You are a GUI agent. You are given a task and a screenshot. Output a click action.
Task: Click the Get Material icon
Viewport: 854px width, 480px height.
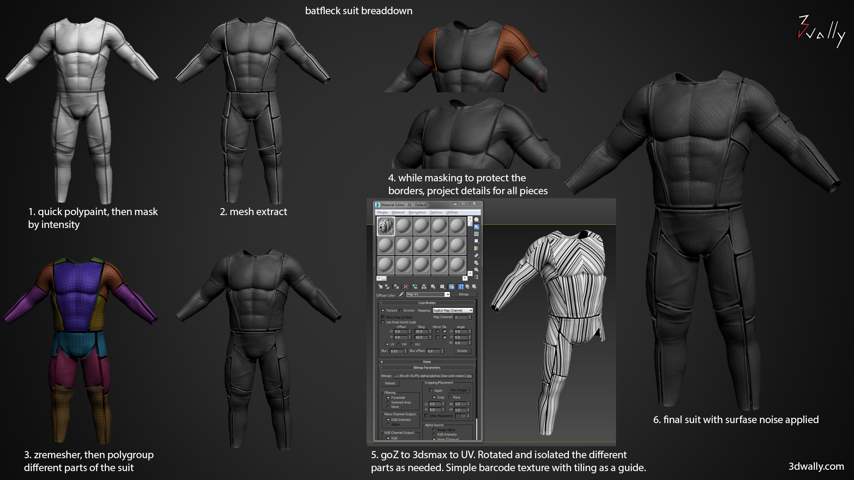click(x=380, y=287)
